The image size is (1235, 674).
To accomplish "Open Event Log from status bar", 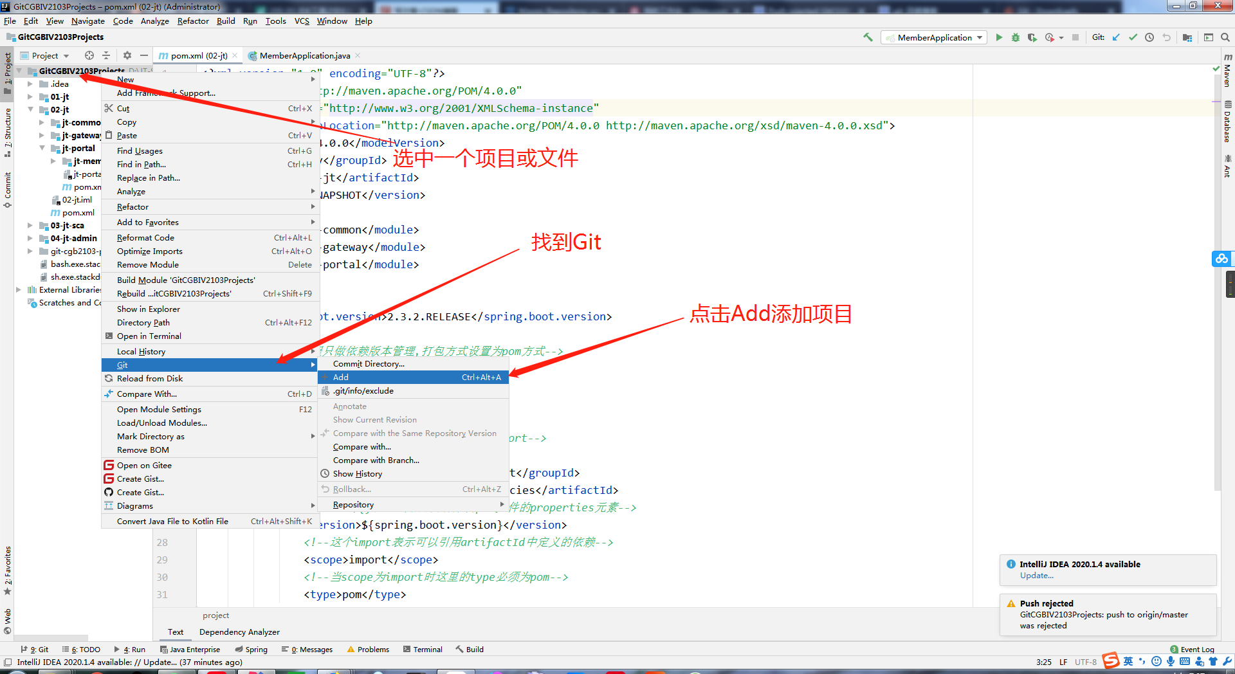I will click(1192, 650).
